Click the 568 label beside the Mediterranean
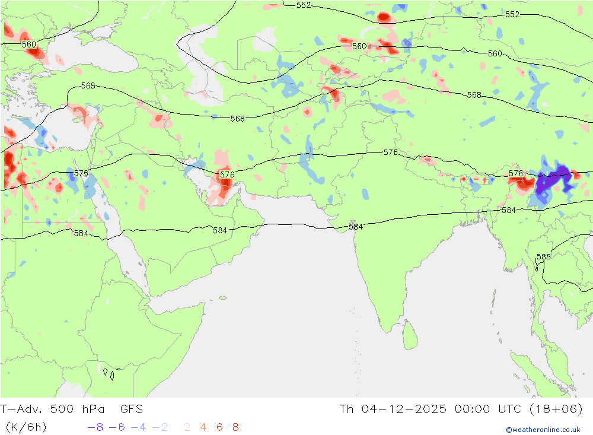 click(88, 85)
